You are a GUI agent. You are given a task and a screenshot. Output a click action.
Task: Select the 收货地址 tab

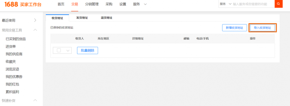pos(57,18)
